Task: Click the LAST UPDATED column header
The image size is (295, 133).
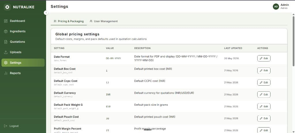Action: [x=233, y=48]
